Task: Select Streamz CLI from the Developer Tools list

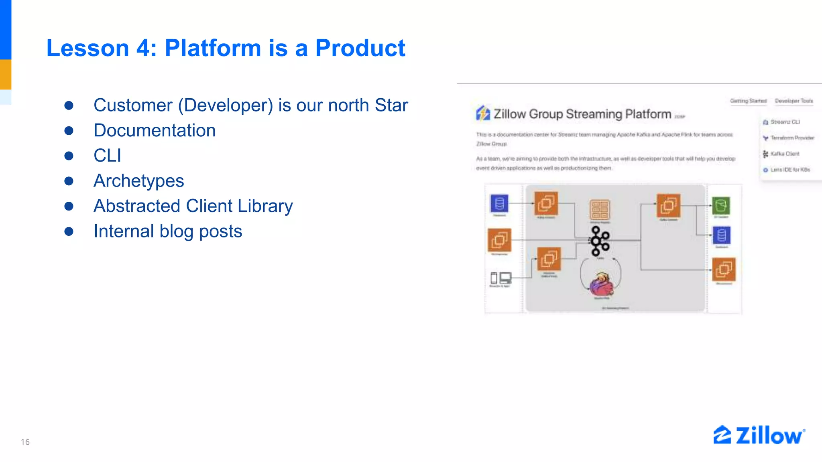Action: pos(785,122)
